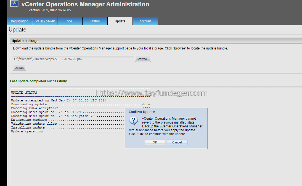Click the 'Version 5.8.1, Build 1637685' text
The width and height of the screenshot is (302, 186).
(50, 10)
